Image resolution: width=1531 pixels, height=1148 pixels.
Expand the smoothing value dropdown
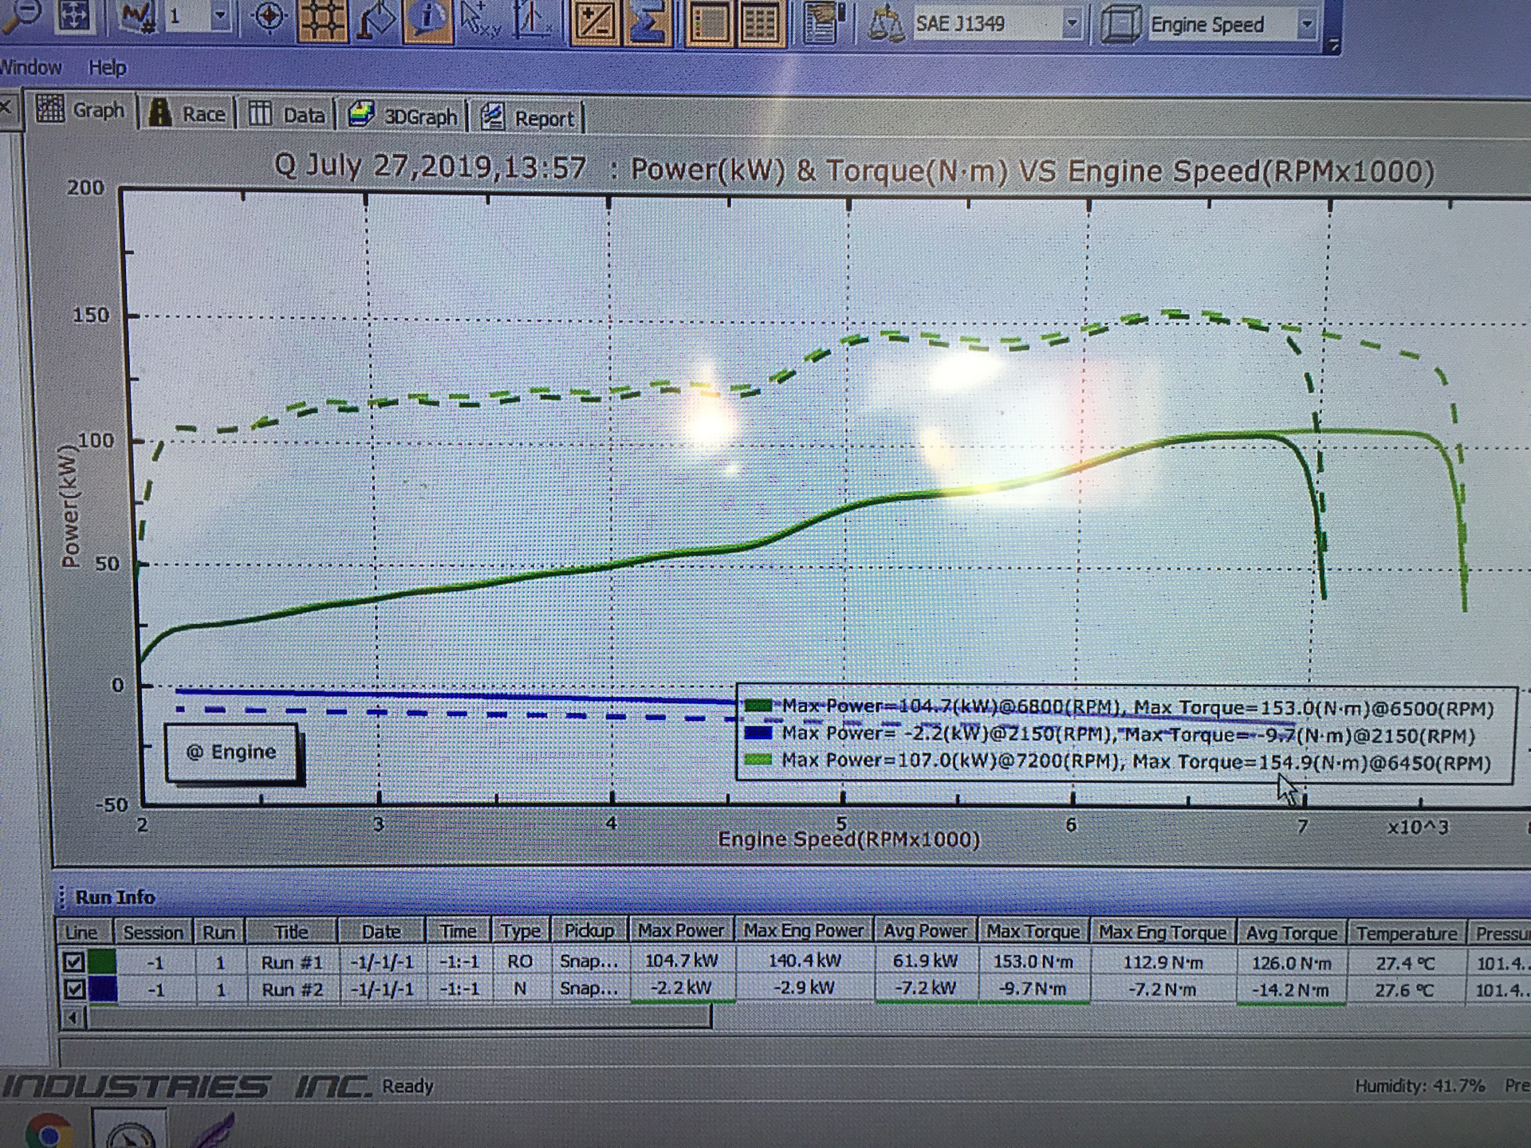coord(221,16)
